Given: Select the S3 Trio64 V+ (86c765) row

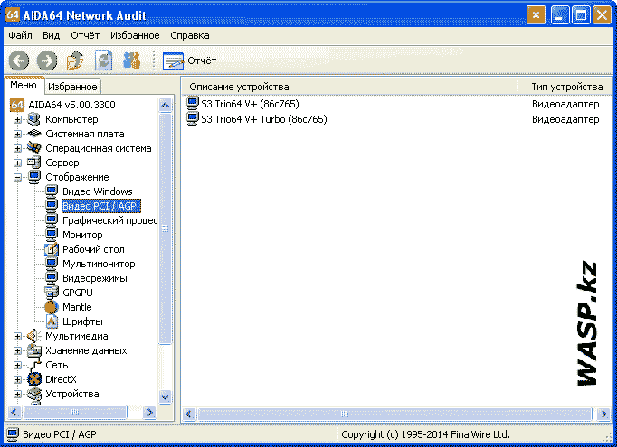Looking at the screenshot, I should pos(397,104).
